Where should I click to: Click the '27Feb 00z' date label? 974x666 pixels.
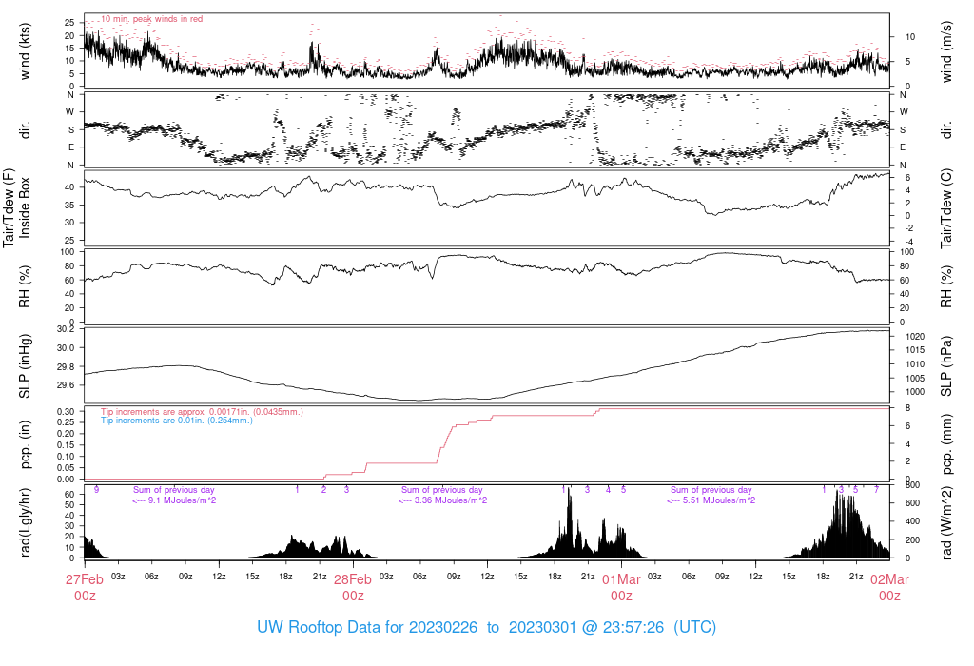click(x=85, y=588)
